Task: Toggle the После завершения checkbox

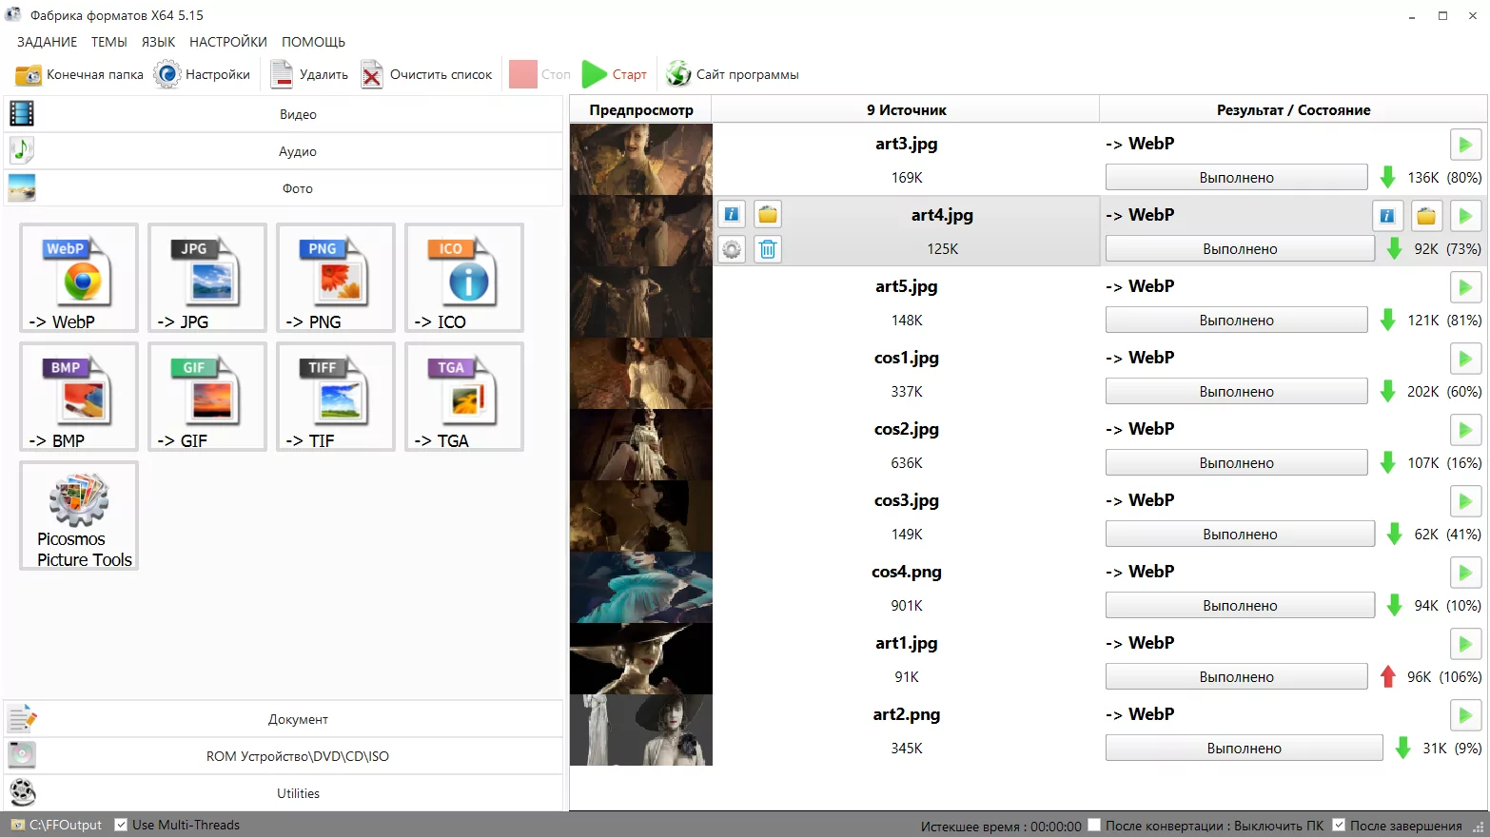Action: coord(1339,825)
